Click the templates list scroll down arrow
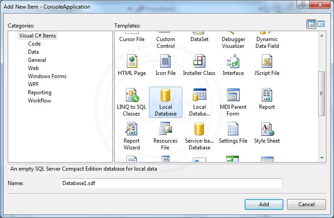The image size is (334, 218). pyautogui.click(x=322, y=158)
